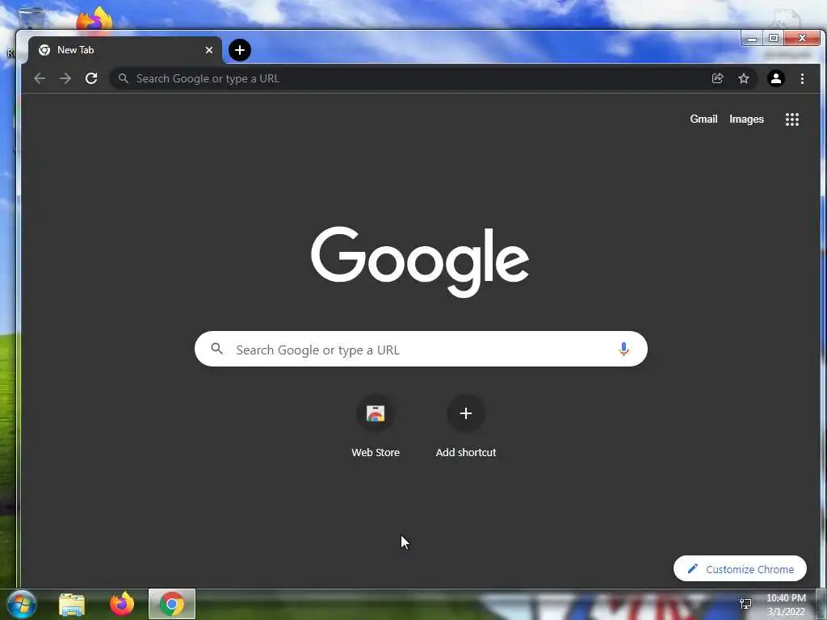The image size is (827, 620).
Task: Open Chrome three-dot menu
Action: pos(802,78)
